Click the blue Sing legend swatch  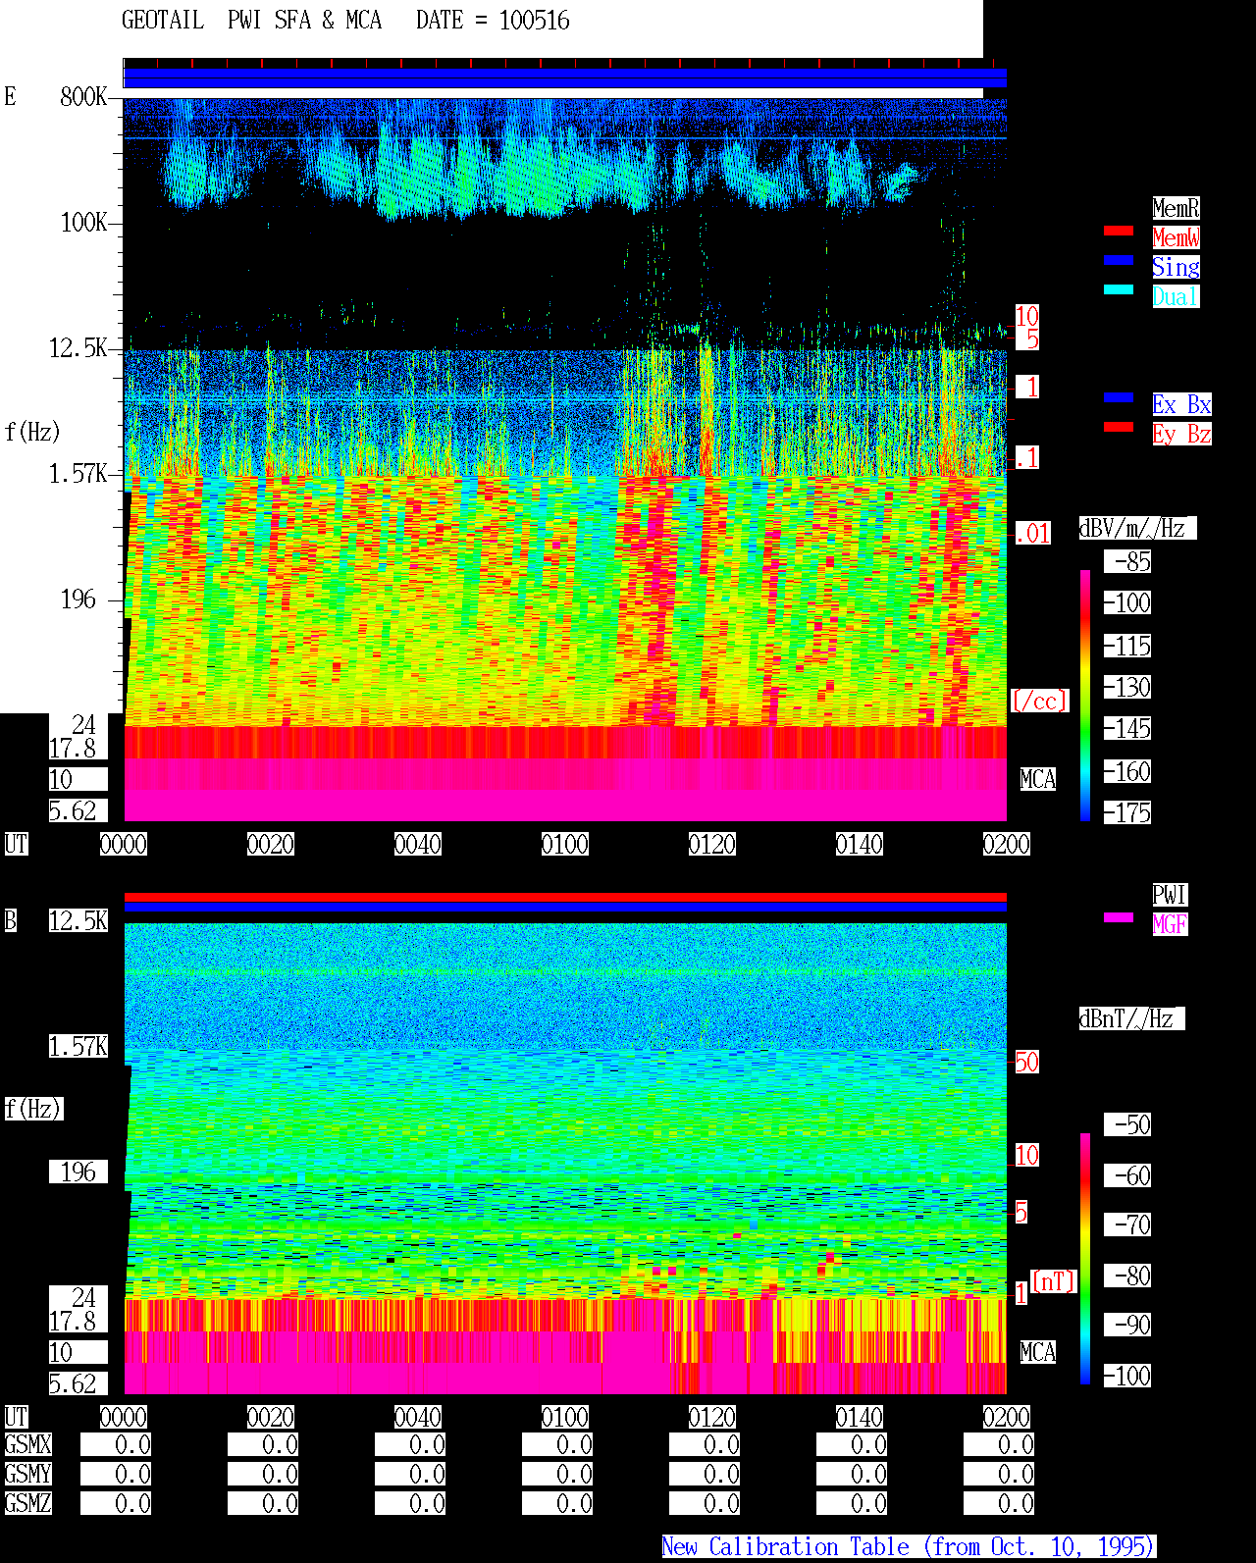(x=1119, y=260)
